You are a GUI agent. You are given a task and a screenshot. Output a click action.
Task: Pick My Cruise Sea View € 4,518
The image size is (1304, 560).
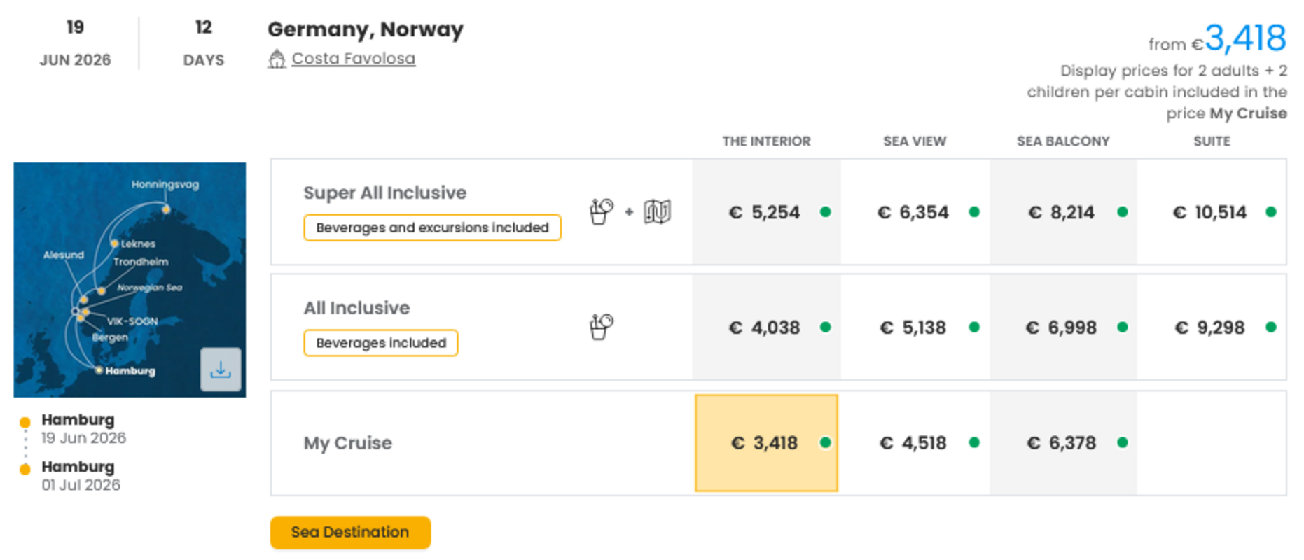pos(915,443)
